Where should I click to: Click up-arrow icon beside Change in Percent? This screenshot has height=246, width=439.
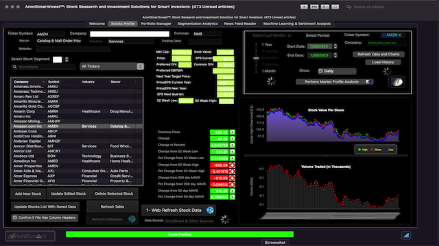233,146
